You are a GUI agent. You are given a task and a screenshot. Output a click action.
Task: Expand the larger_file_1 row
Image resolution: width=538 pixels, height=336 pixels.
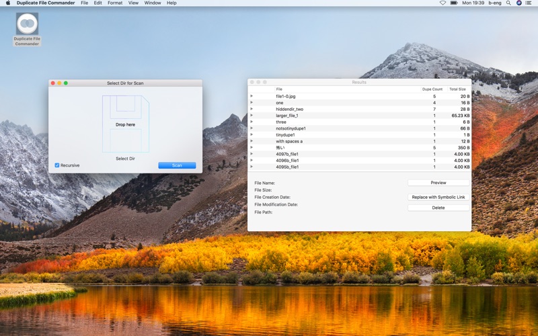click(252, 116)
